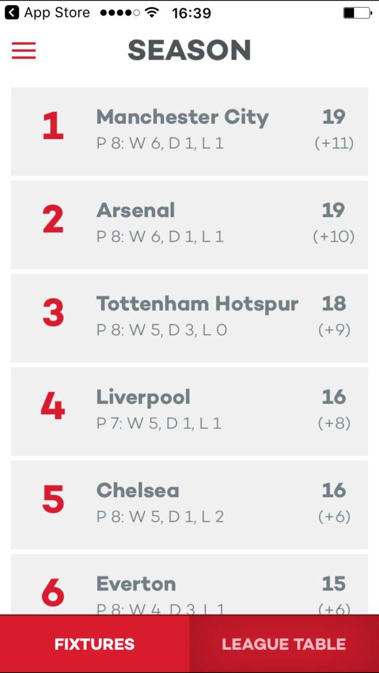Switch to the League Table tab
Screen dimensions: 379x673
pos(284,644)
